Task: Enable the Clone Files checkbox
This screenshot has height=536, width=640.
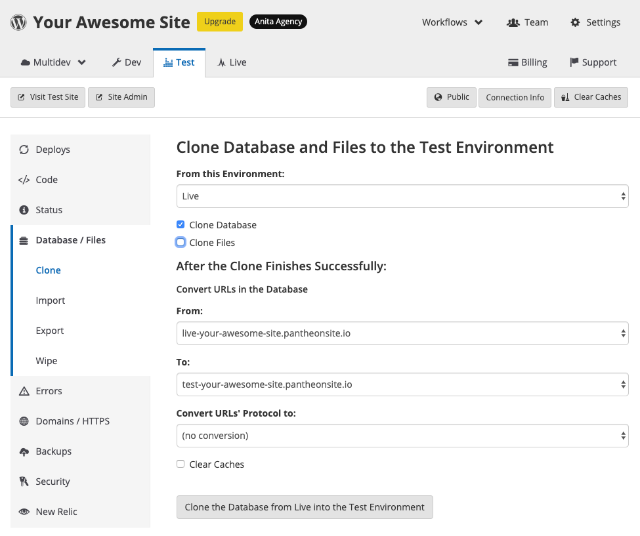Action: [181, 242]
